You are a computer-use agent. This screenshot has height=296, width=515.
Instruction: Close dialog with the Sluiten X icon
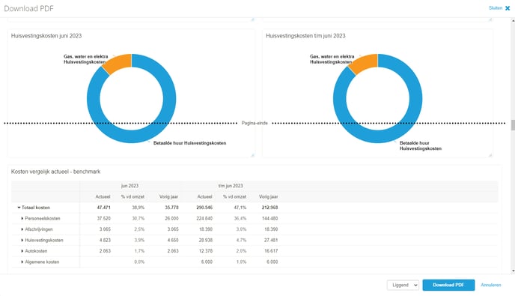508,8
